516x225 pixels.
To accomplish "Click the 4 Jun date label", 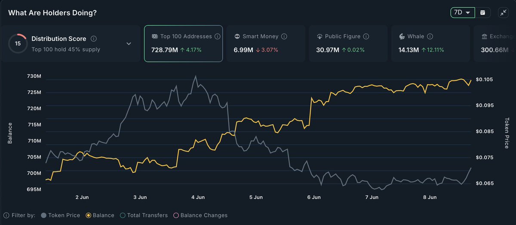I will pyautogui.click(x=198, y=198).
